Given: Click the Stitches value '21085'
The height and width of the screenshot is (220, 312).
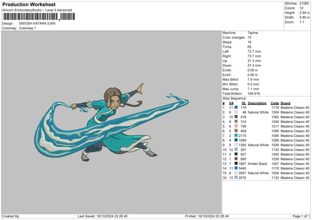Looking at the screenshot, I should (304, 4).
